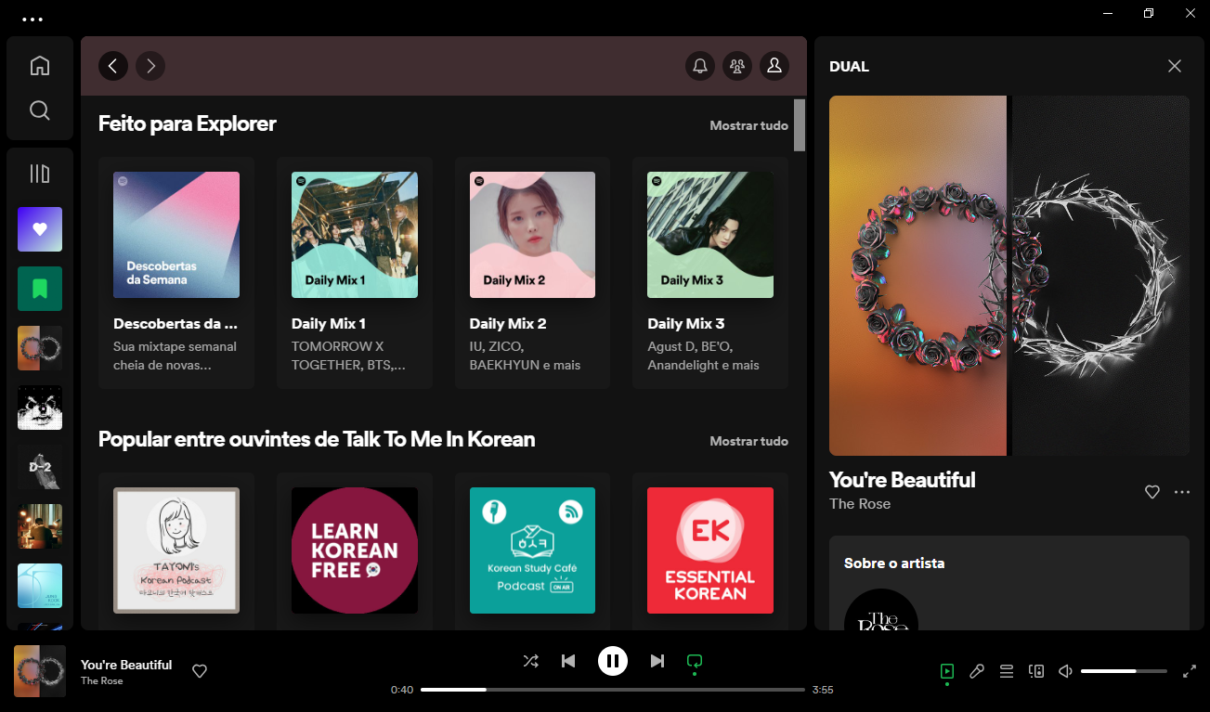Like the song in the bottom bar
Screen dimensions: 1210x712
pos(200,671)
